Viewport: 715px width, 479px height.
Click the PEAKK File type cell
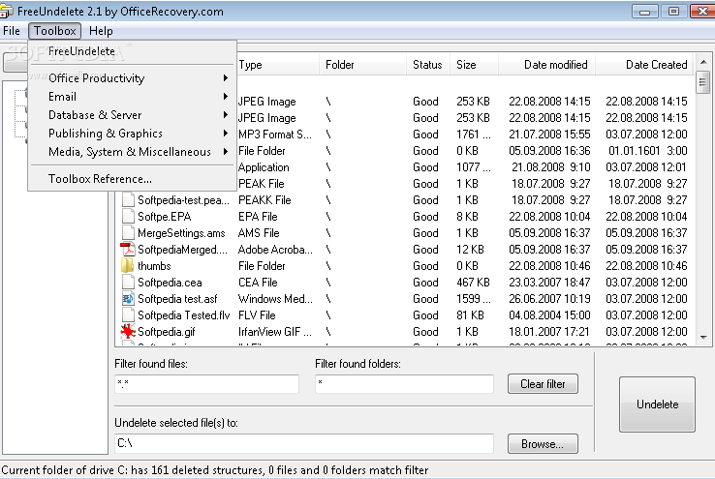(x=264, y=200)
